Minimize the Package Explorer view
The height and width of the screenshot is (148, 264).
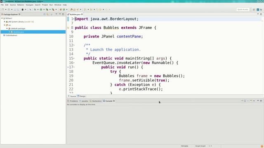(60, 14)
